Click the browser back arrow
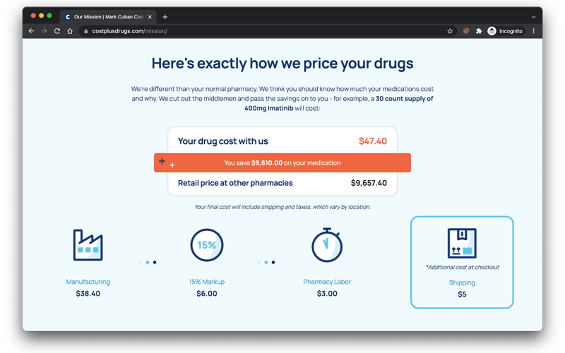This screenshot has height=353, width=565. (31, 31)
